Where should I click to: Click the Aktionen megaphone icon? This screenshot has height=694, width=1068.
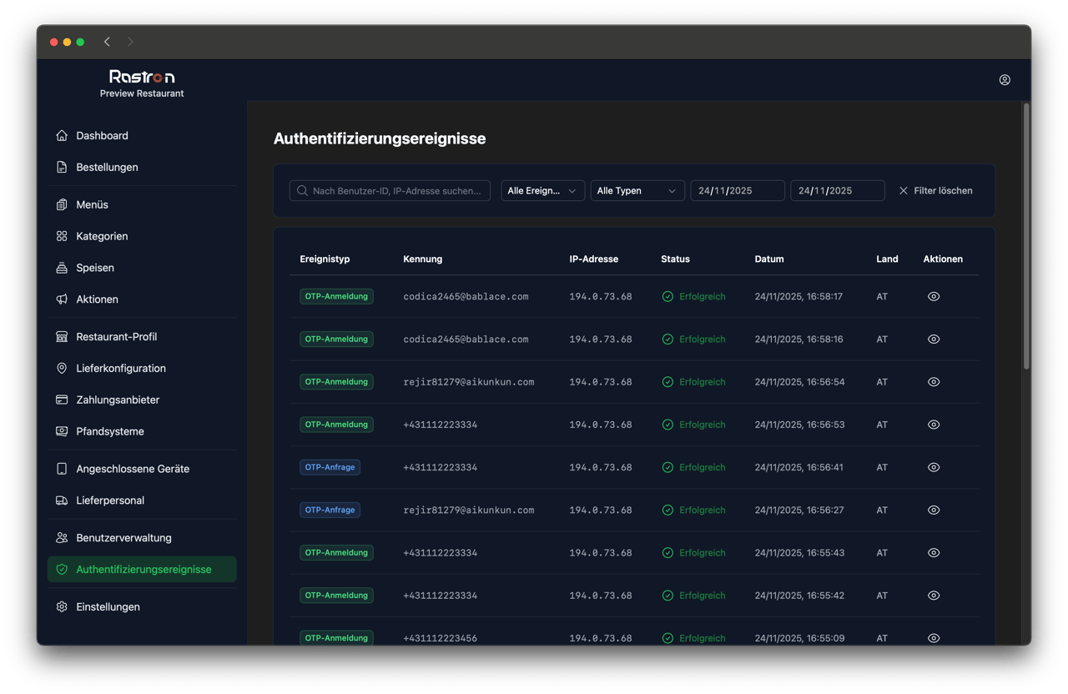[62, 299]
